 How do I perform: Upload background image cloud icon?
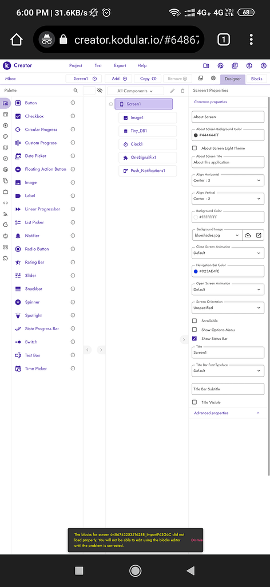click(248, 235)
